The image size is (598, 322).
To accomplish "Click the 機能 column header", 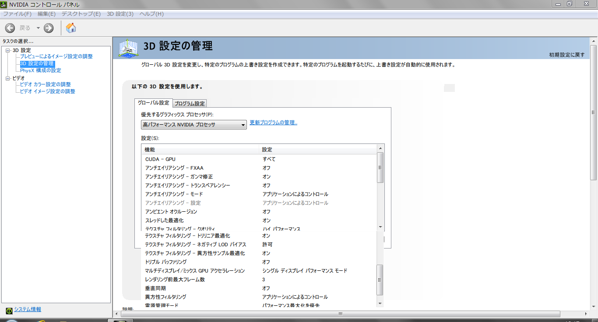I will click(200, 150).
